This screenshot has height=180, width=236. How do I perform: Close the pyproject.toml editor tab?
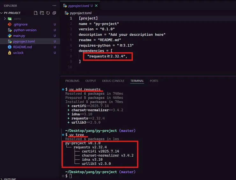(x=96, y=5)
